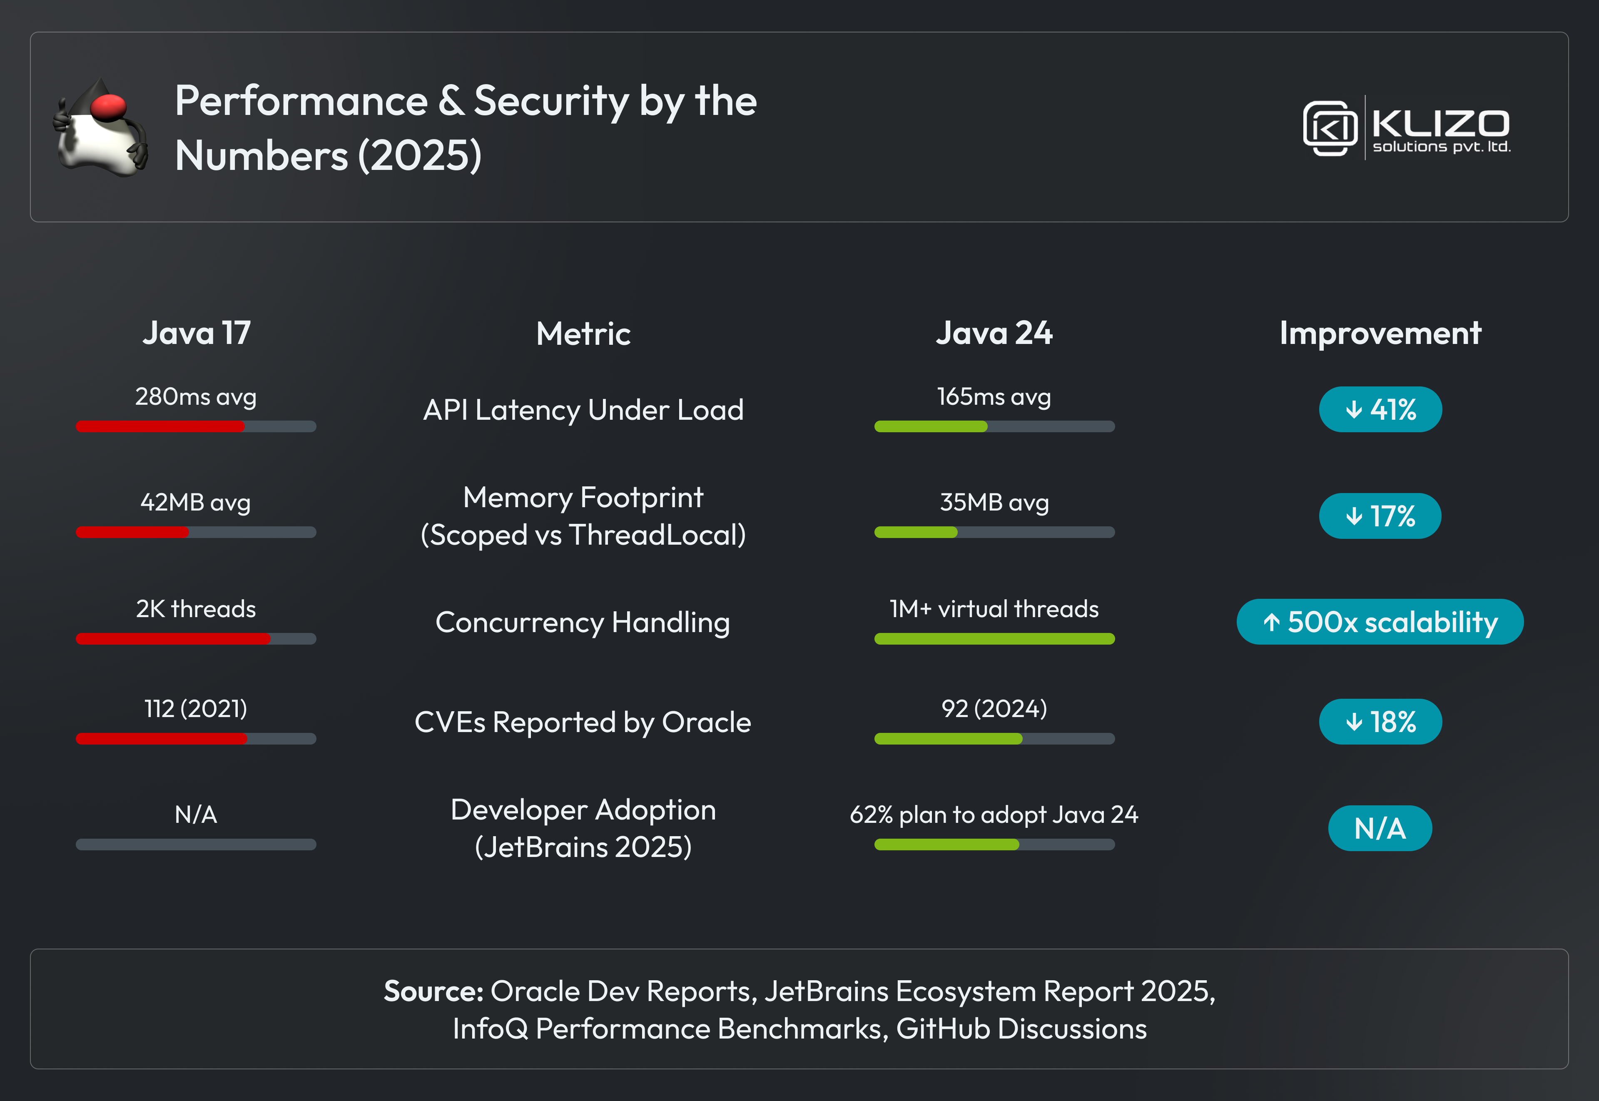
Task: Click the down arrow in 17% badge
Action: pyautogui.click(x=1354, y=516)
